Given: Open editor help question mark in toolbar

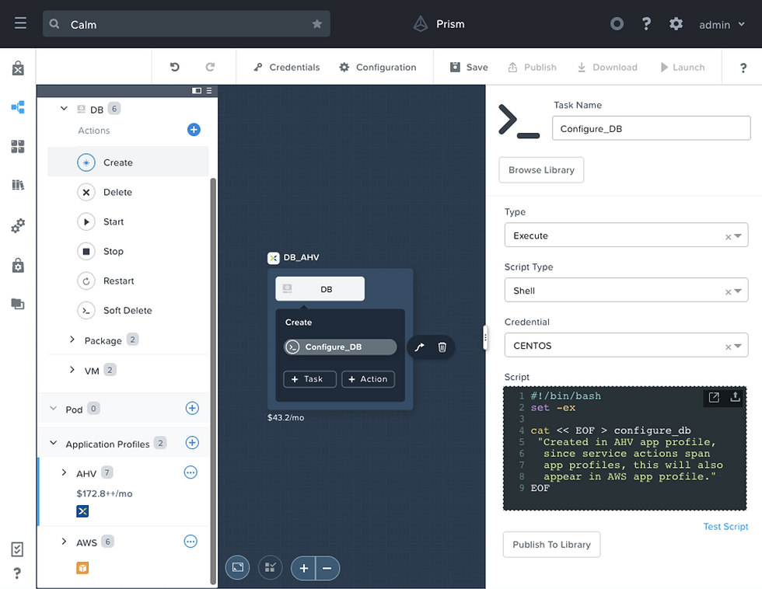Looking at the screenshot, I should 743,68.
